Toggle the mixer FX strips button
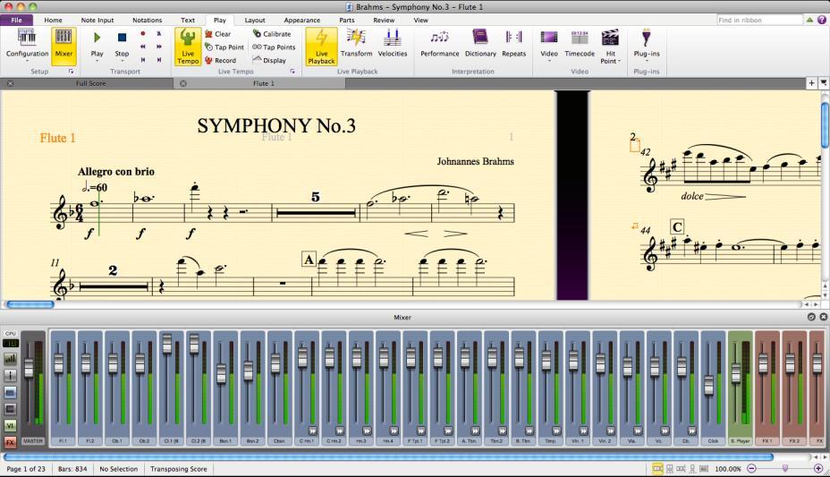This screenshot has height=477, width=830. pyautogui.click(x=10, y=441)
